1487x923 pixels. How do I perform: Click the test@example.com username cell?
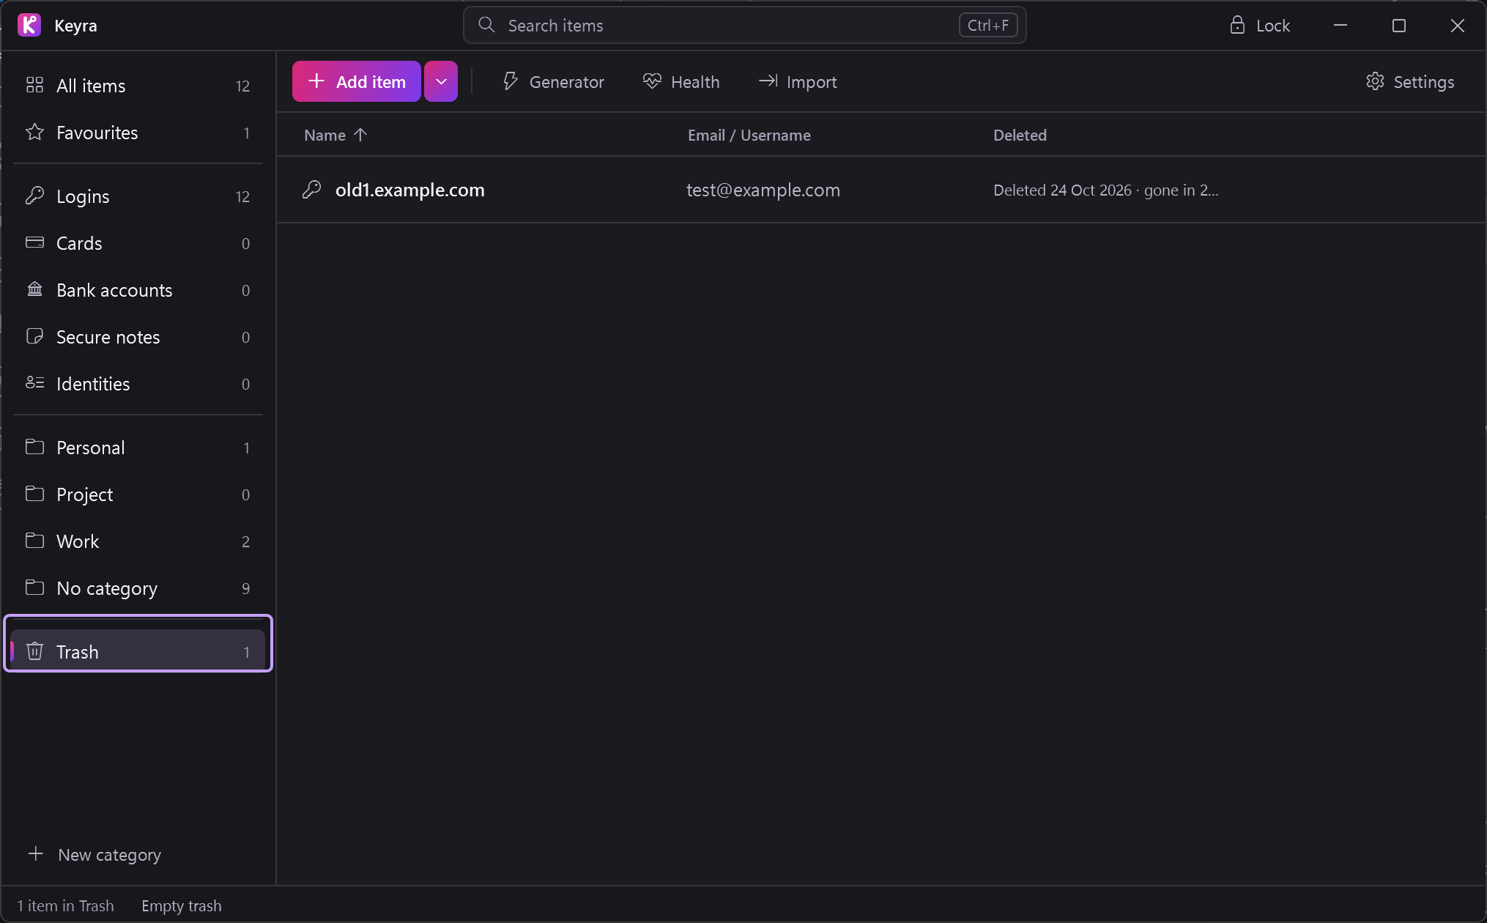[x=763, y=190]
